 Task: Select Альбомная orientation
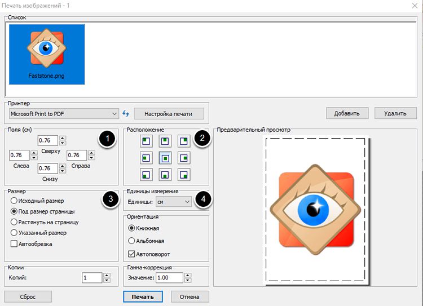coord(146,241)
